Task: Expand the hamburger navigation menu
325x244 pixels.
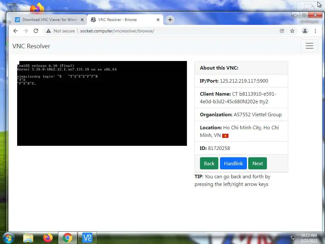Action: pos(309,46)
